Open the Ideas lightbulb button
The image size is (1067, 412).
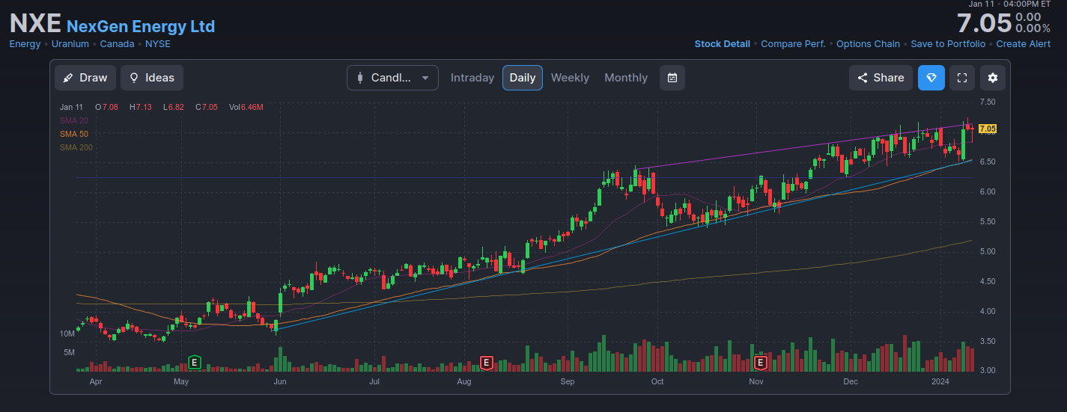coord(151,78)
